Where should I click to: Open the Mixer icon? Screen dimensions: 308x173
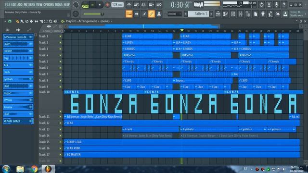241,14
